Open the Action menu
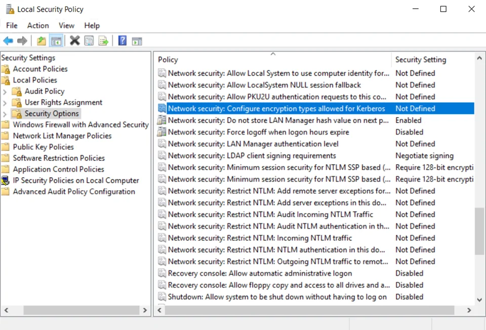The height and width of the screenshot is (330, 486). coord(38,25)
